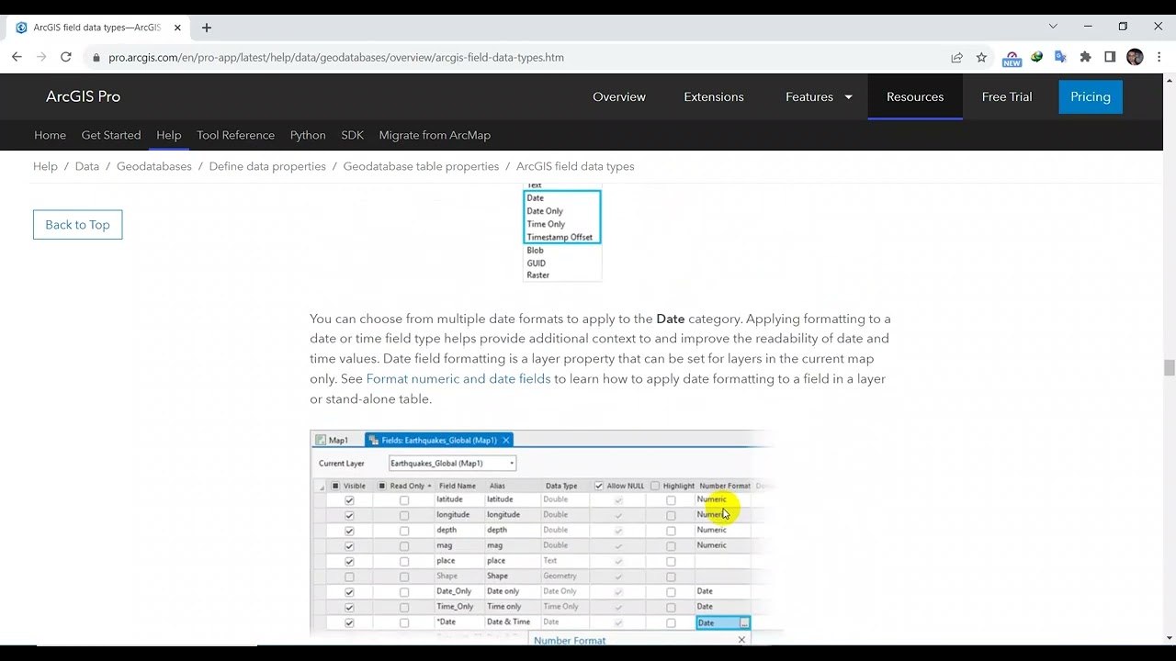Viewport: 1176px width, 661px height.
Task: Click the Geodatabases breadcrumb
Action: click(x=154, y=166)
